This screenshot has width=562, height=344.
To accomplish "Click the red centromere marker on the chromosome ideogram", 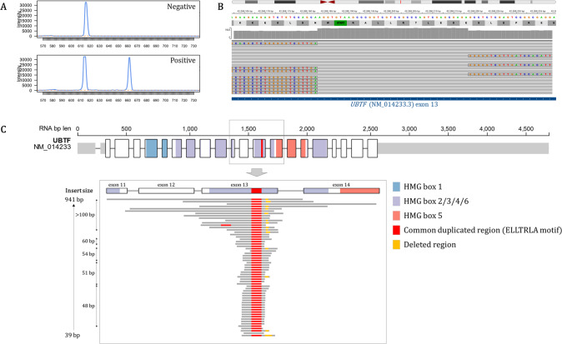I will pyautogui.click(x=327, y=2).
